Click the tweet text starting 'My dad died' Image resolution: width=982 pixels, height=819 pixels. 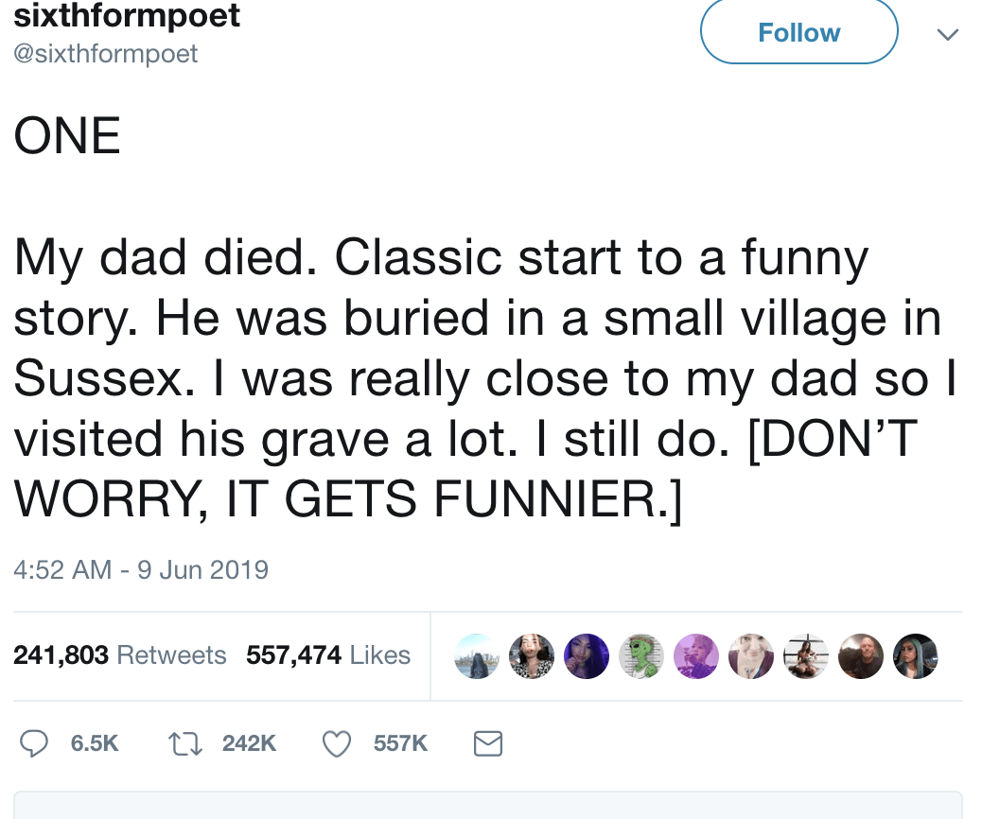pos(485,378)
